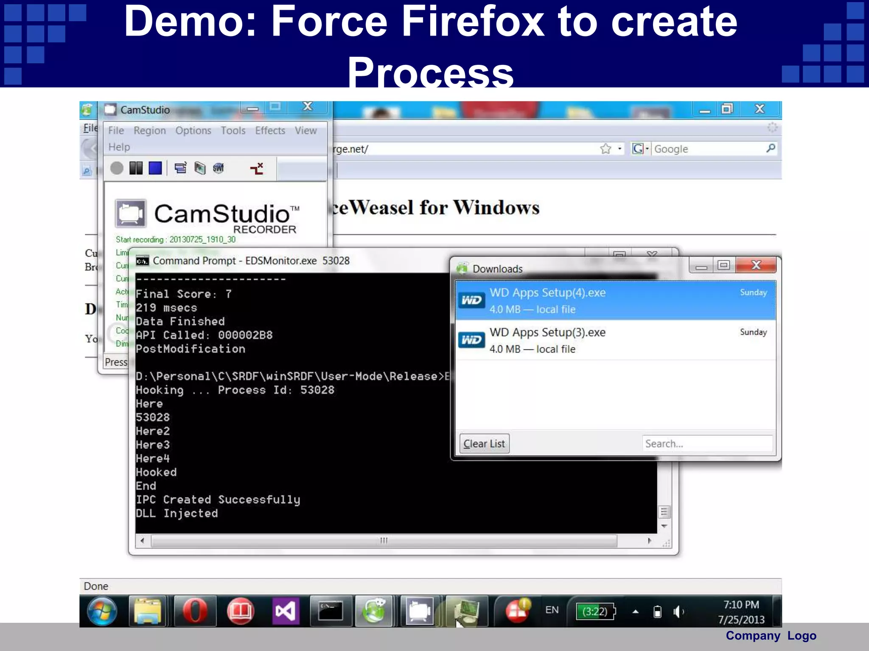Viewport: 869px width, 651px height.
Task: Click power plug tray icon
Action: pos(657,612)
